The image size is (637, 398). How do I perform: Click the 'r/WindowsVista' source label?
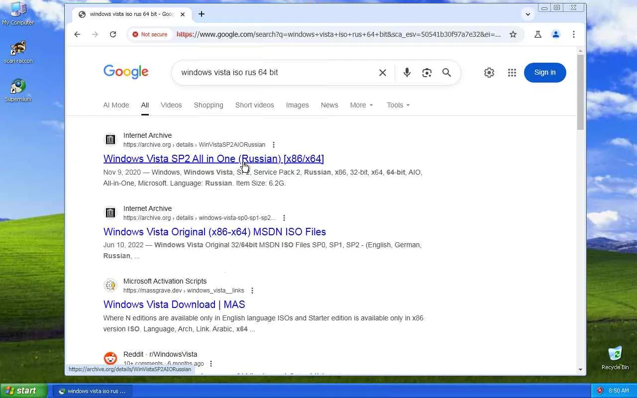(x=173, y=354)
